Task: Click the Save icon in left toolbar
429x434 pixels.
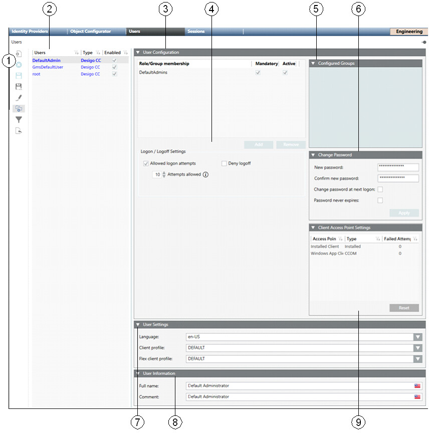Action: [x=19, y=75]
